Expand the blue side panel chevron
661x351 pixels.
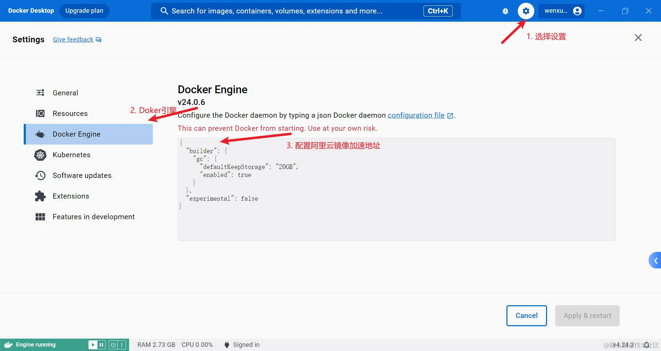(x=655, y=260)
